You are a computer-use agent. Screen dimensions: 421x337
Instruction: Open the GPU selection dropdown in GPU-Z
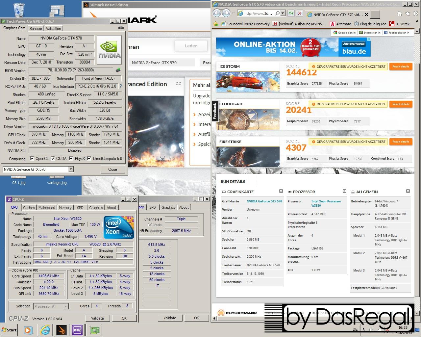click(71, 169)
